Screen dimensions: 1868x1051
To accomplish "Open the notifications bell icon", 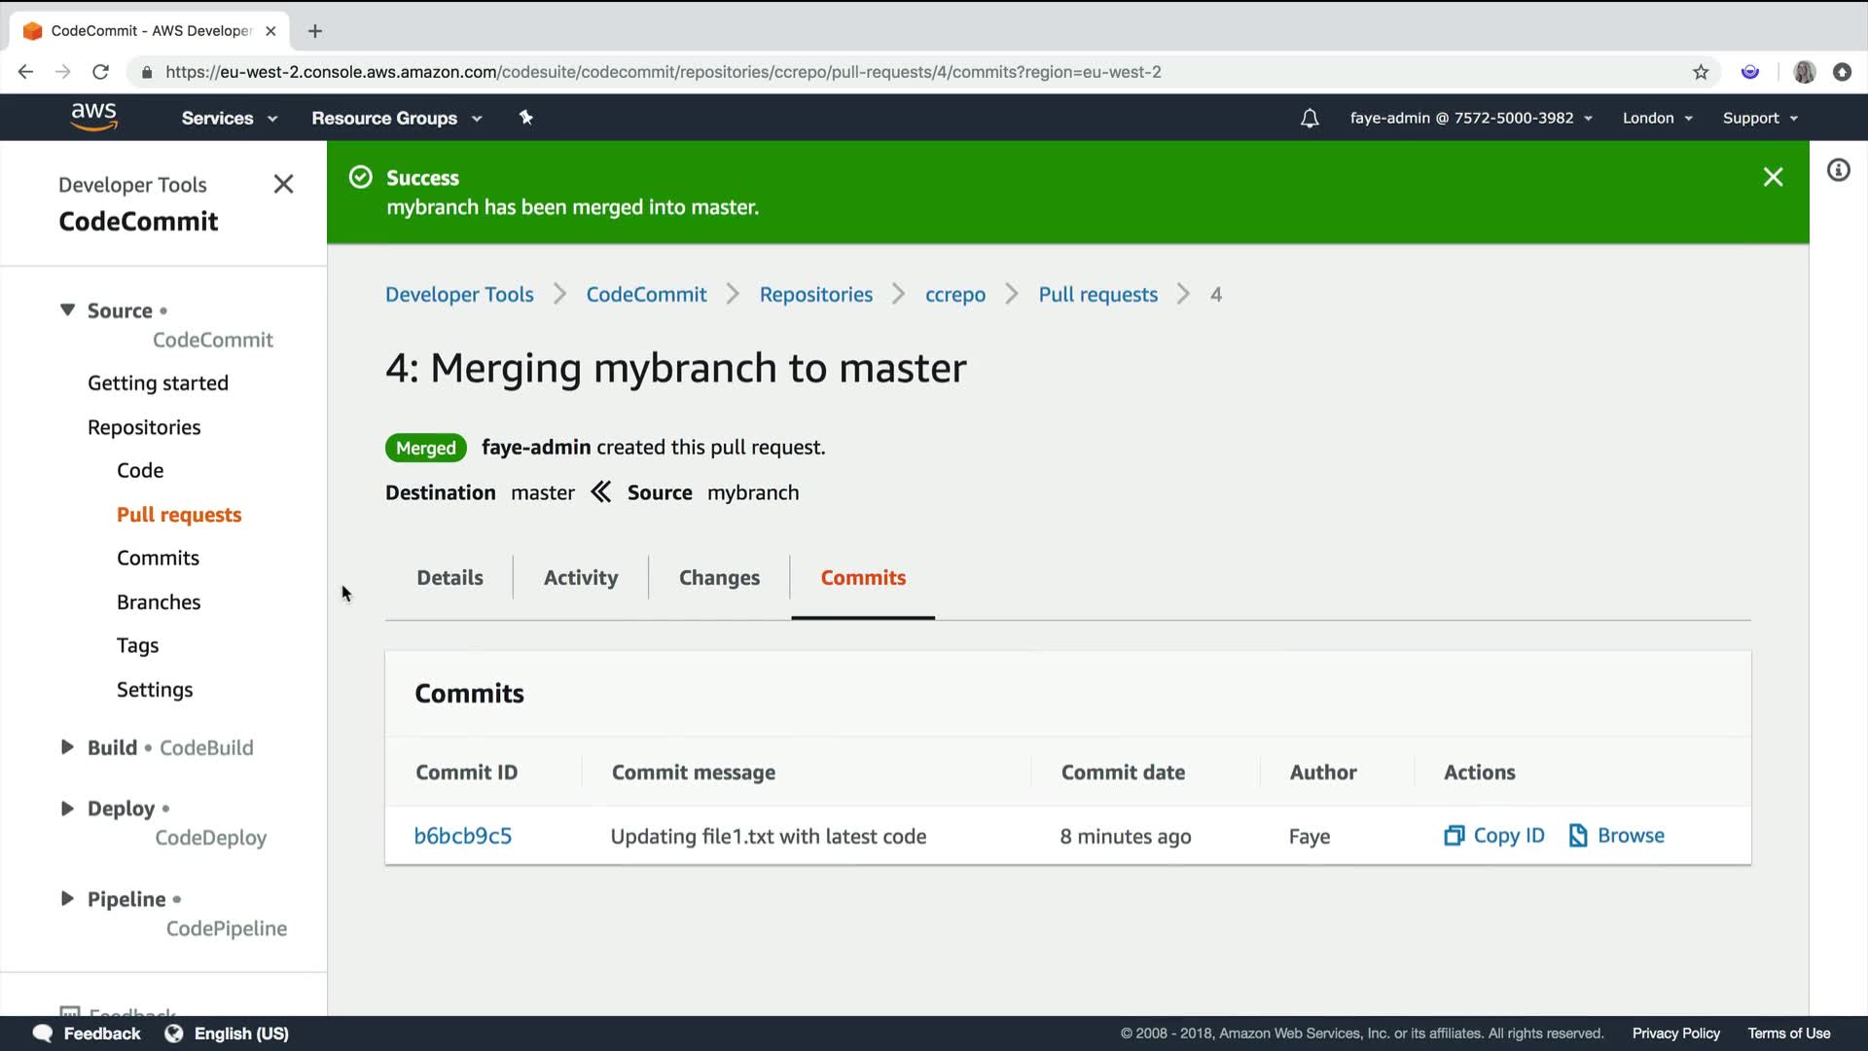I will point(1310,118).
